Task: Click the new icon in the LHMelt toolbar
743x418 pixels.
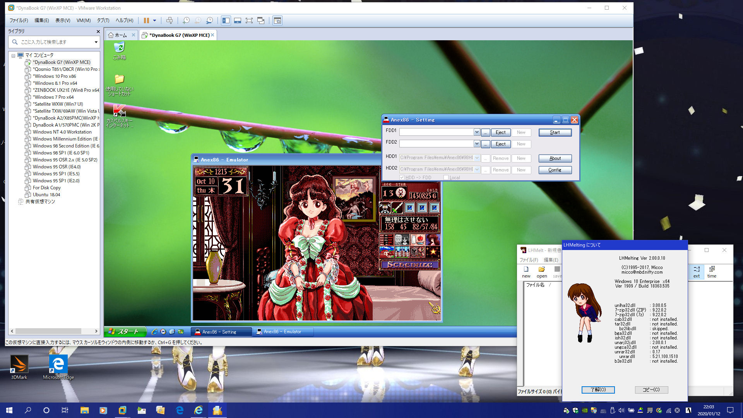Action: [526, 272]
